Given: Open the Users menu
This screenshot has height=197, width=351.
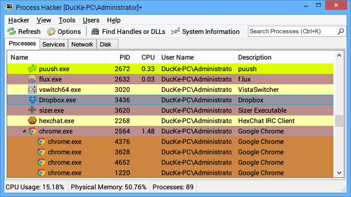Looking at the screenshot, I should click(91, 20).
